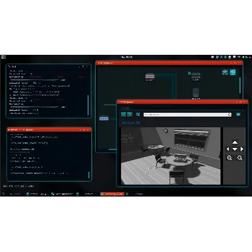The width and height of the screenshot is (252, 252).
Task: Click the chat bubble tray icon in the top bar
Action: [234, 57]
